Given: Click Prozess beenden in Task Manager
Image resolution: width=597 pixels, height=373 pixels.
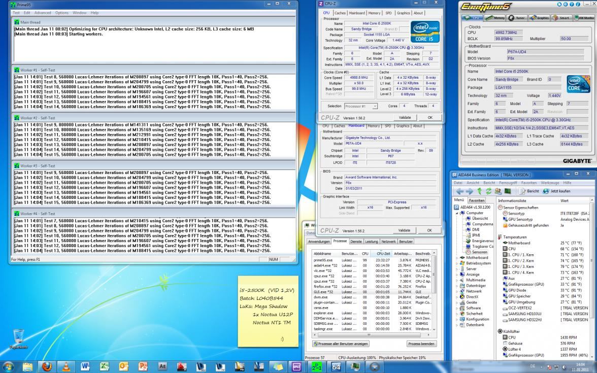Looking at the screenshot, I should tap(421, 344).
